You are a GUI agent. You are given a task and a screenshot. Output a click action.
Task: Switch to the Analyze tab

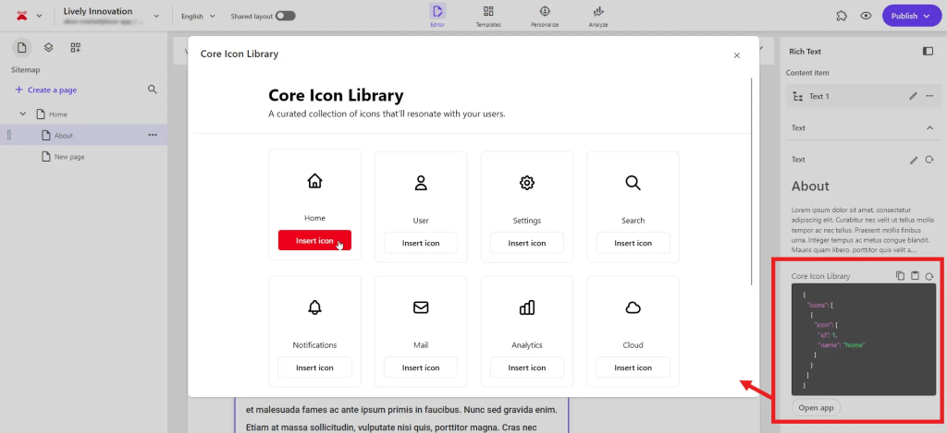599,16
